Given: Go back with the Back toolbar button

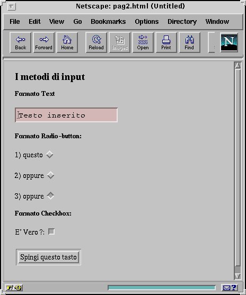Looking at the screenshot, I should coord(21,42).
